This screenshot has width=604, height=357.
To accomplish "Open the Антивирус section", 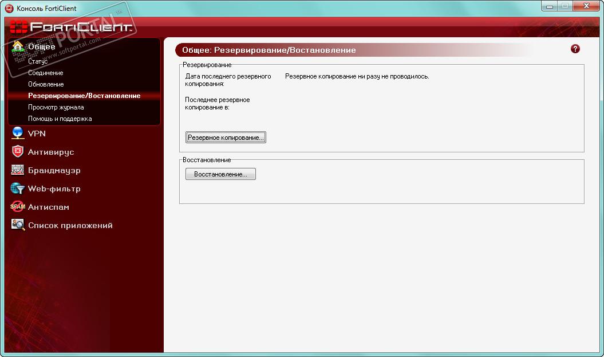I will tap(51, 152).
